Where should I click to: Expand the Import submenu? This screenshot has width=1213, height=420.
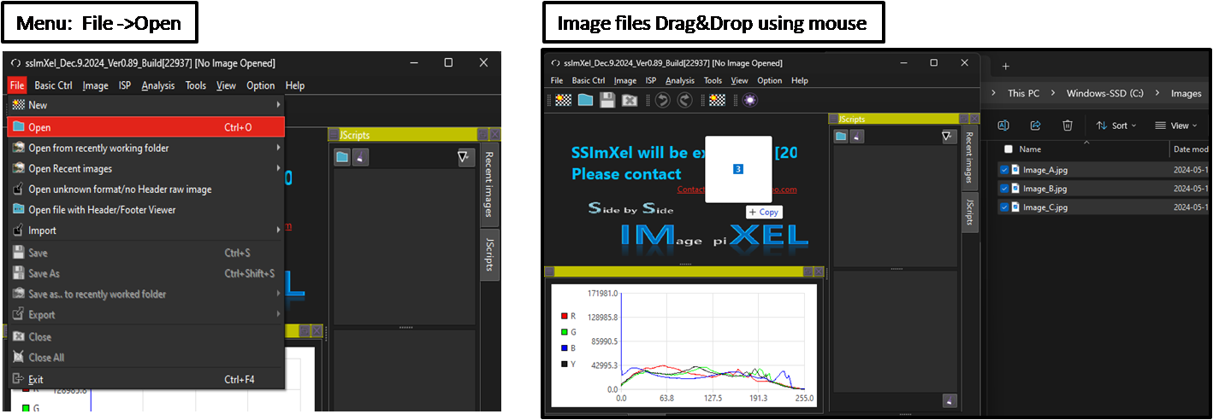(x=278, y=230)
